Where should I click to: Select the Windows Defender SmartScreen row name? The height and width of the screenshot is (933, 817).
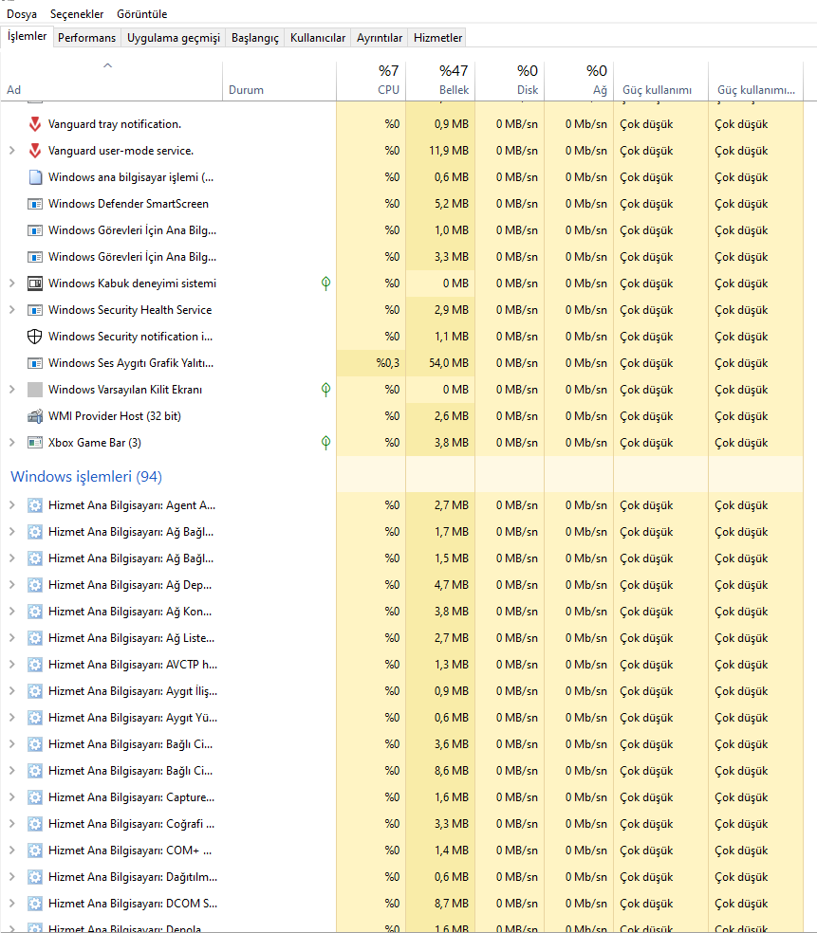click(x=128, y=204)
